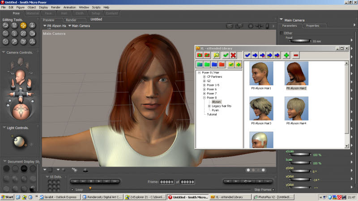This screenshot has height=201, width=358.
Task: Click the blue checkmark icon in library toolbar
Action: (247, 55)
